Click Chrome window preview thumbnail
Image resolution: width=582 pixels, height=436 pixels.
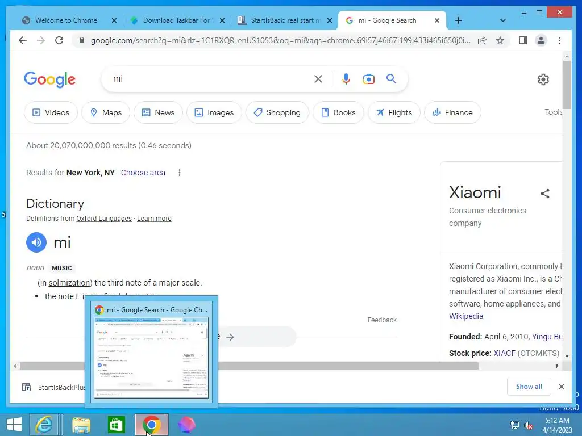(151, 358)
